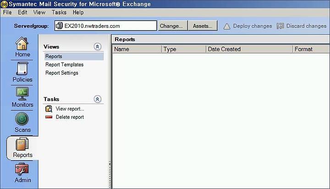Viewport: 330px width, 189px height.
Task: Open the Edit menu
Action: pyautogui.click(x=22, y=12)
